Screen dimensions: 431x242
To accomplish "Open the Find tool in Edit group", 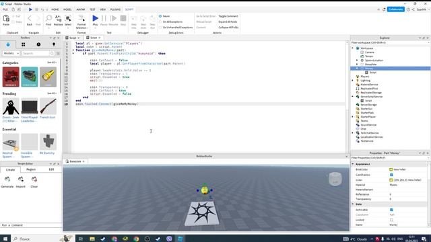I will click(48, 18).
